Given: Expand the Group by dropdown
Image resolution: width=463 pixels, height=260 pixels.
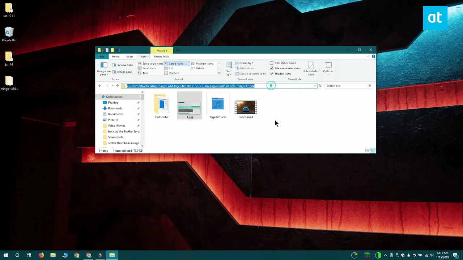Looking at the screenshot, I should point(244,63).
